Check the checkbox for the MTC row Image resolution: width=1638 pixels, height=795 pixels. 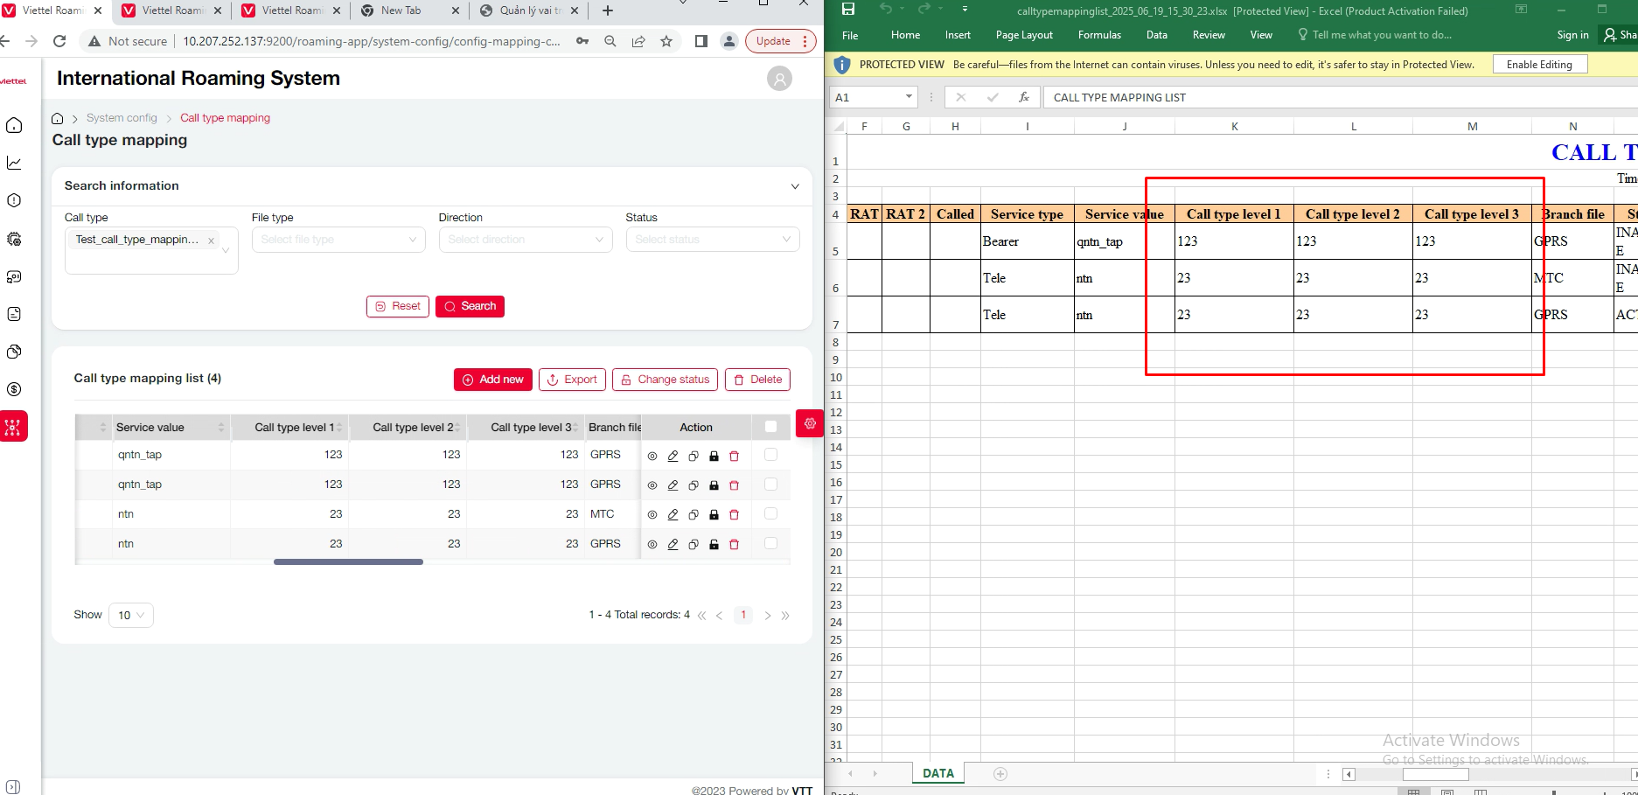(x=770, y=513)
